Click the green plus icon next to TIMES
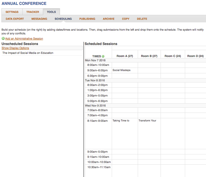206x177 pixels. (103, 56)
